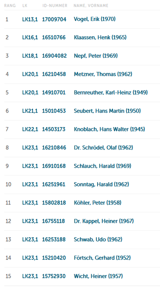
Task: Open player link Vogel, Erik (1970)
Action: pos(95,19)
